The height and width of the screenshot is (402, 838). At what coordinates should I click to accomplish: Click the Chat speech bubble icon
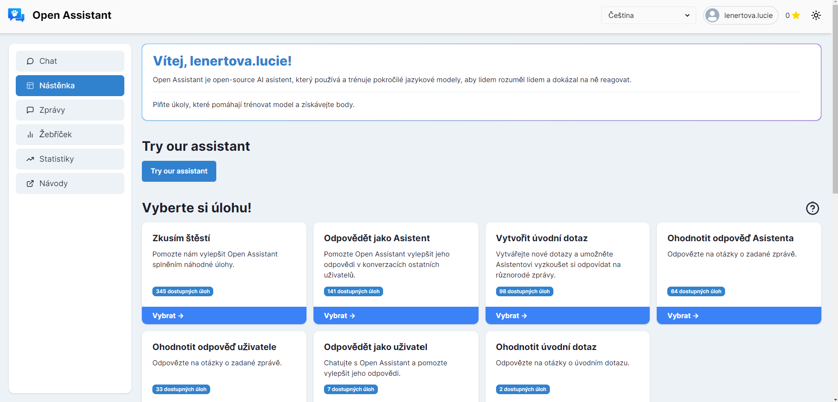30,61
